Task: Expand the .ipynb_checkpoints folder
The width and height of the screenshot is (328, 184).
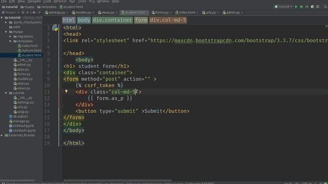Action: coord(6,22)
